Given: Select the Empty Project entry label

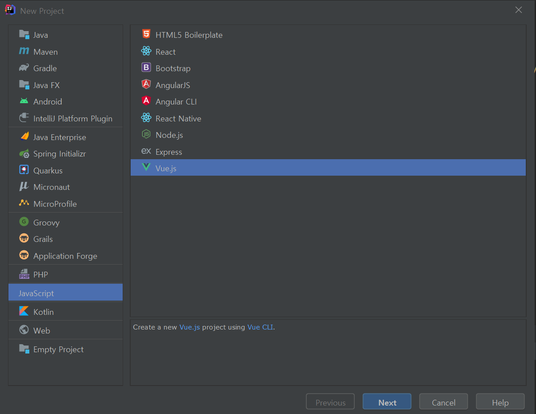Looking at the screenshot, I should [x=58, y=350].
